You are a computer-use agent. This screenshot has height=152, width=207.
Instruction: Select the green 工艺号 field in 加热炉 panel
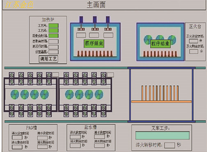pos(53,25)
